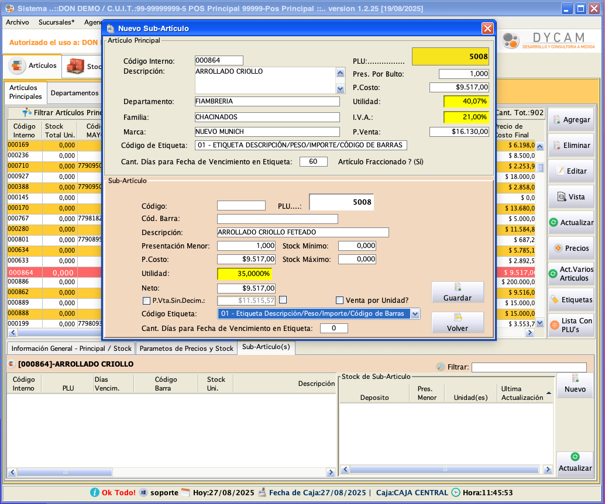Image resolution: width=605 pixels, height=504 pixels.
Task: Expand the Código Etiqueta dropdown
Action: [x=415, y=314]
